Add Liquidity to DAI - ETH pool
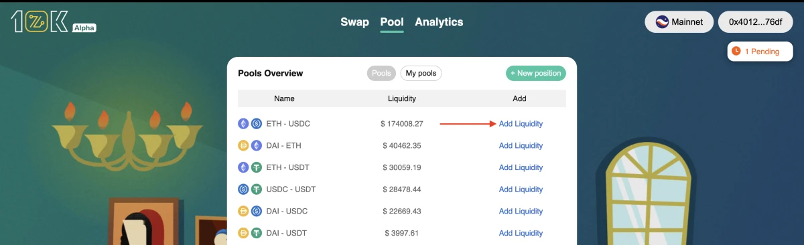Screen dimensions: 804x245 (521, 145)
